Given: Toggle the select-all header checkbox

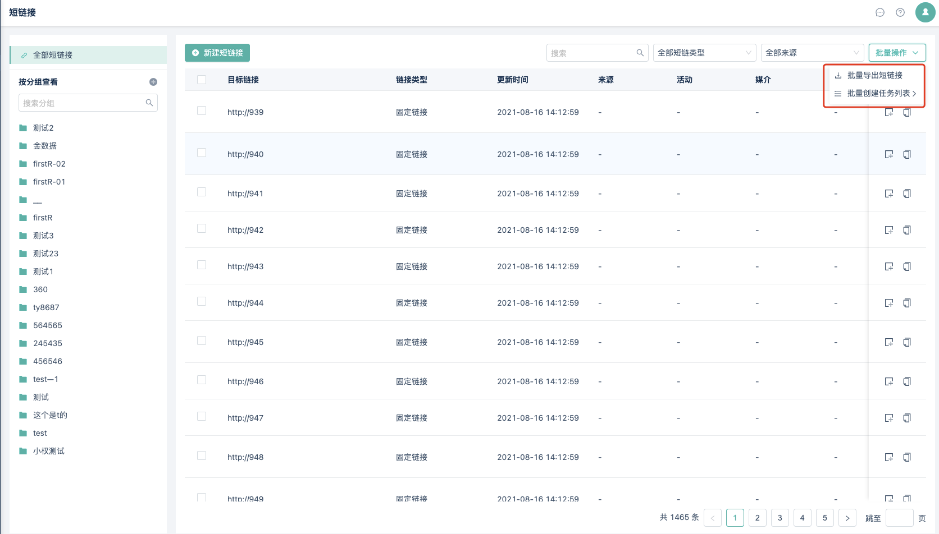Looking at the screenshot, I should (x=202, y=80).
